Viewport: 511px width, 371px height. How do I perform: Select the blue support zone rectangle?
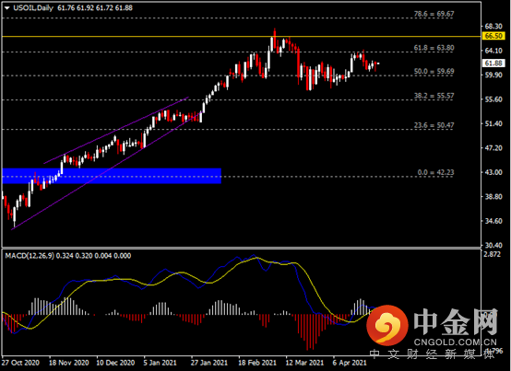(112, 176)
